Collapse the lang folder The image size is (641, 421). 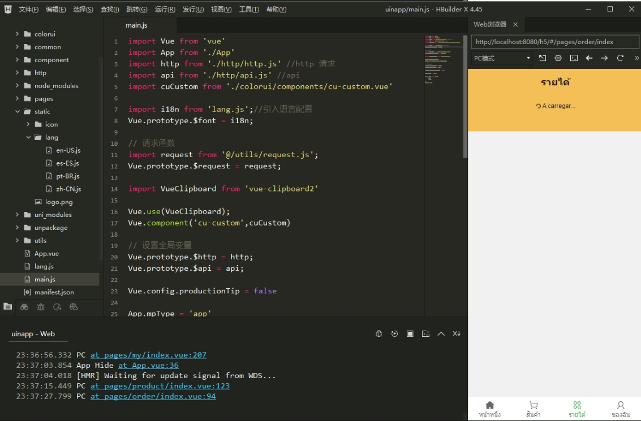point(28,137)
